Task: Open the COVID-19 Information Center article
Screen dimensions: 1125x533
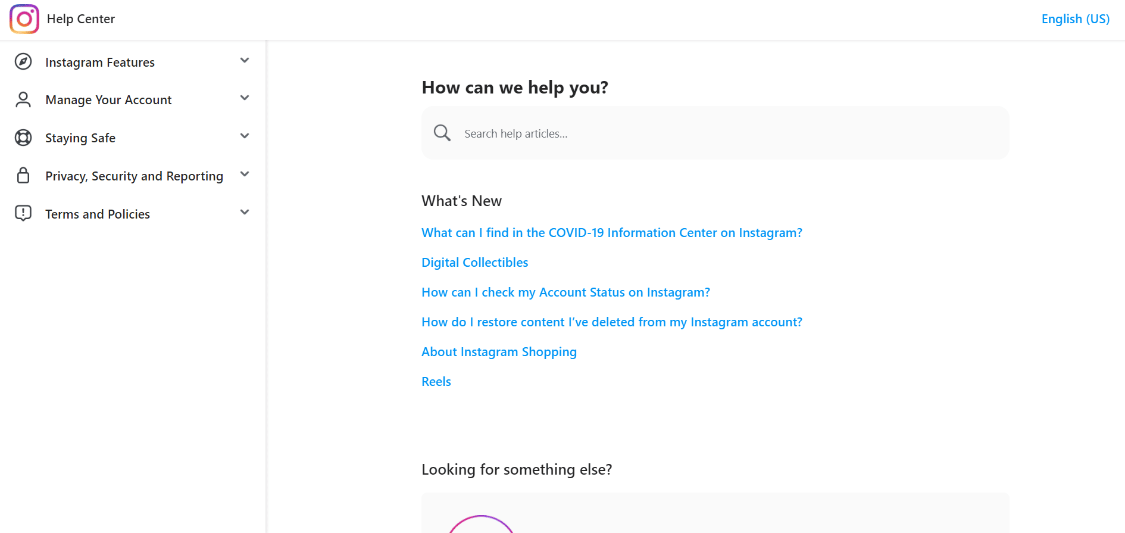Action: point(612,233)
